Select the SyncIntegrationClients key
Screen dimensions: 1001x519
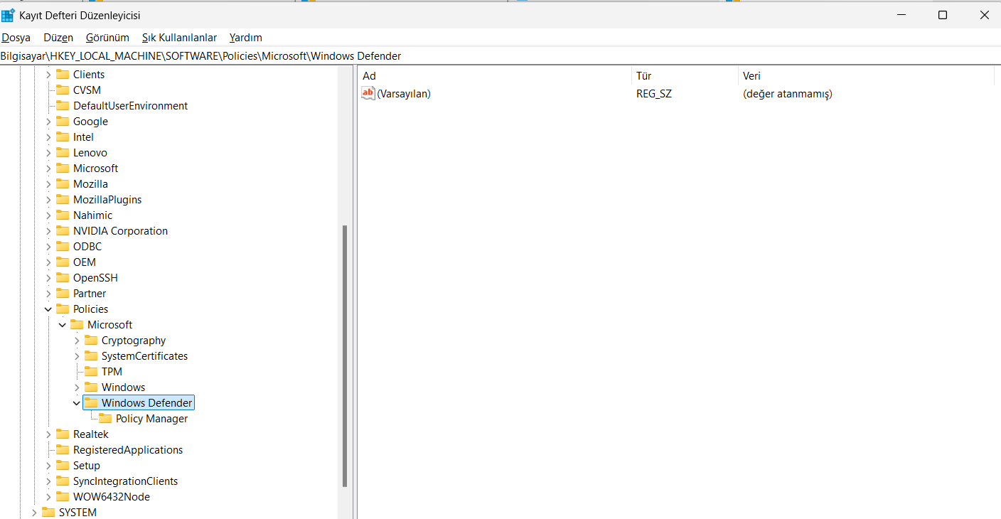pos(125,481)
